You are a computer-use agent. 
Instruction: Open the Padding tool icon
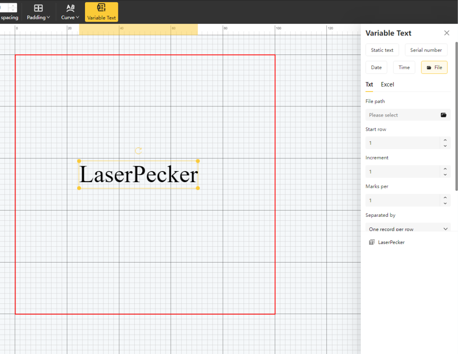point(38,7)
